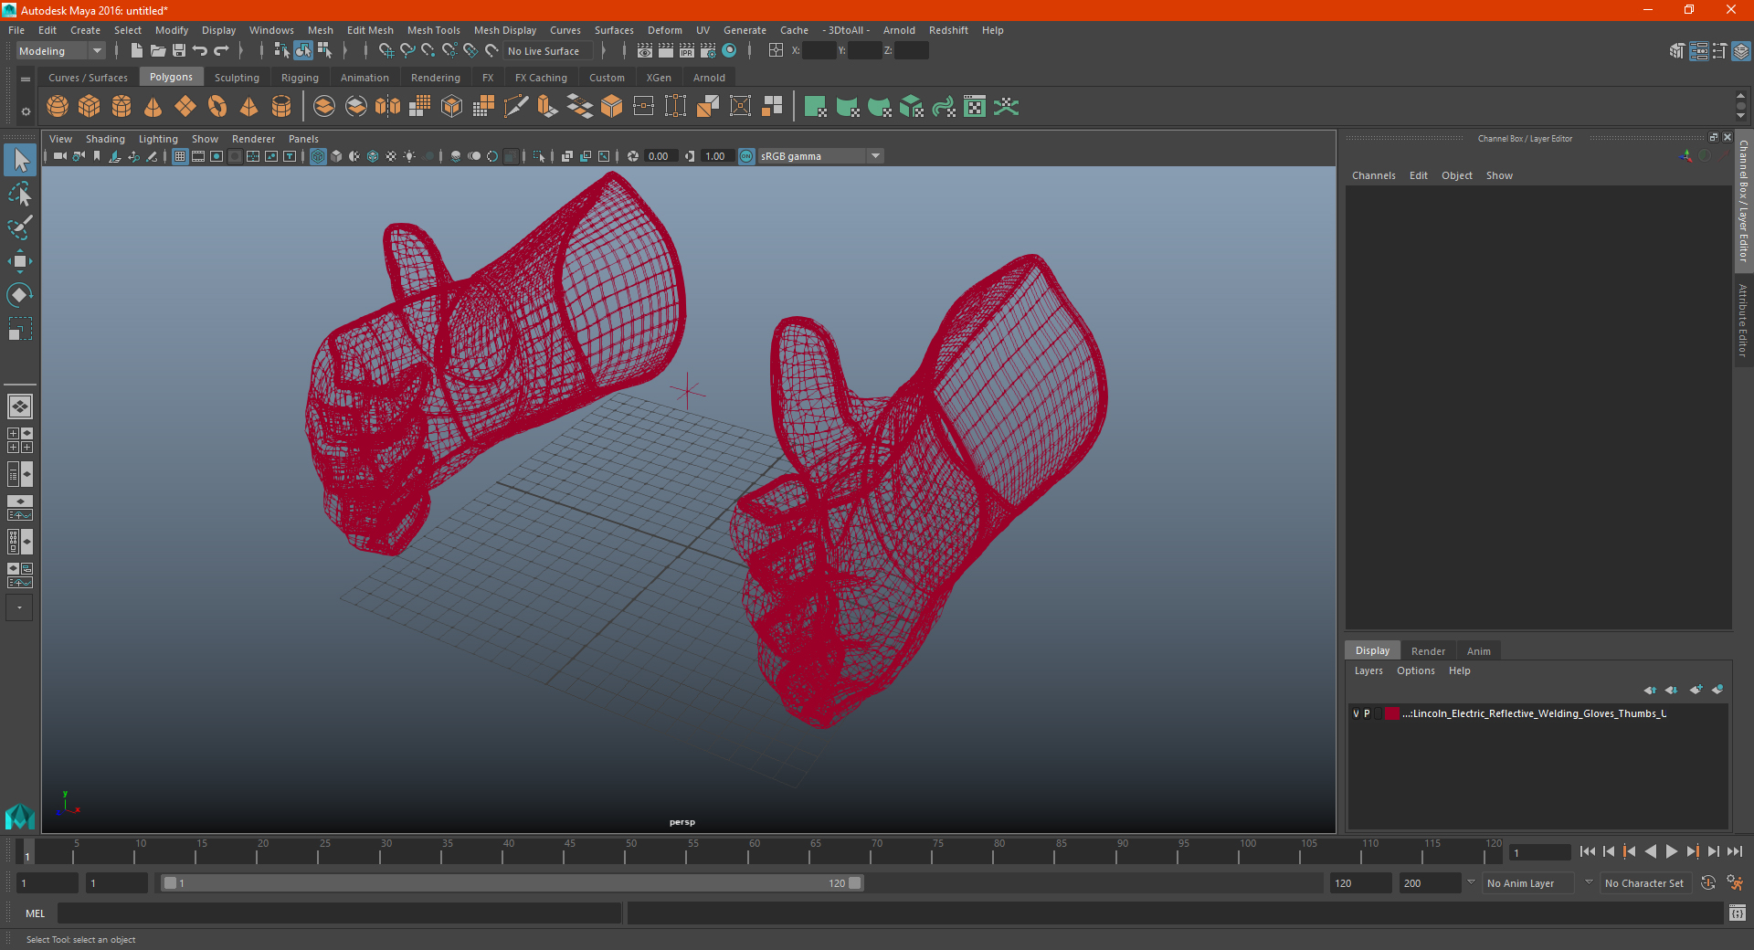Open the No Anim Layer dropdown
Image resolution: width=1754 pixels, height=950 pixels.
(1529, 883)
